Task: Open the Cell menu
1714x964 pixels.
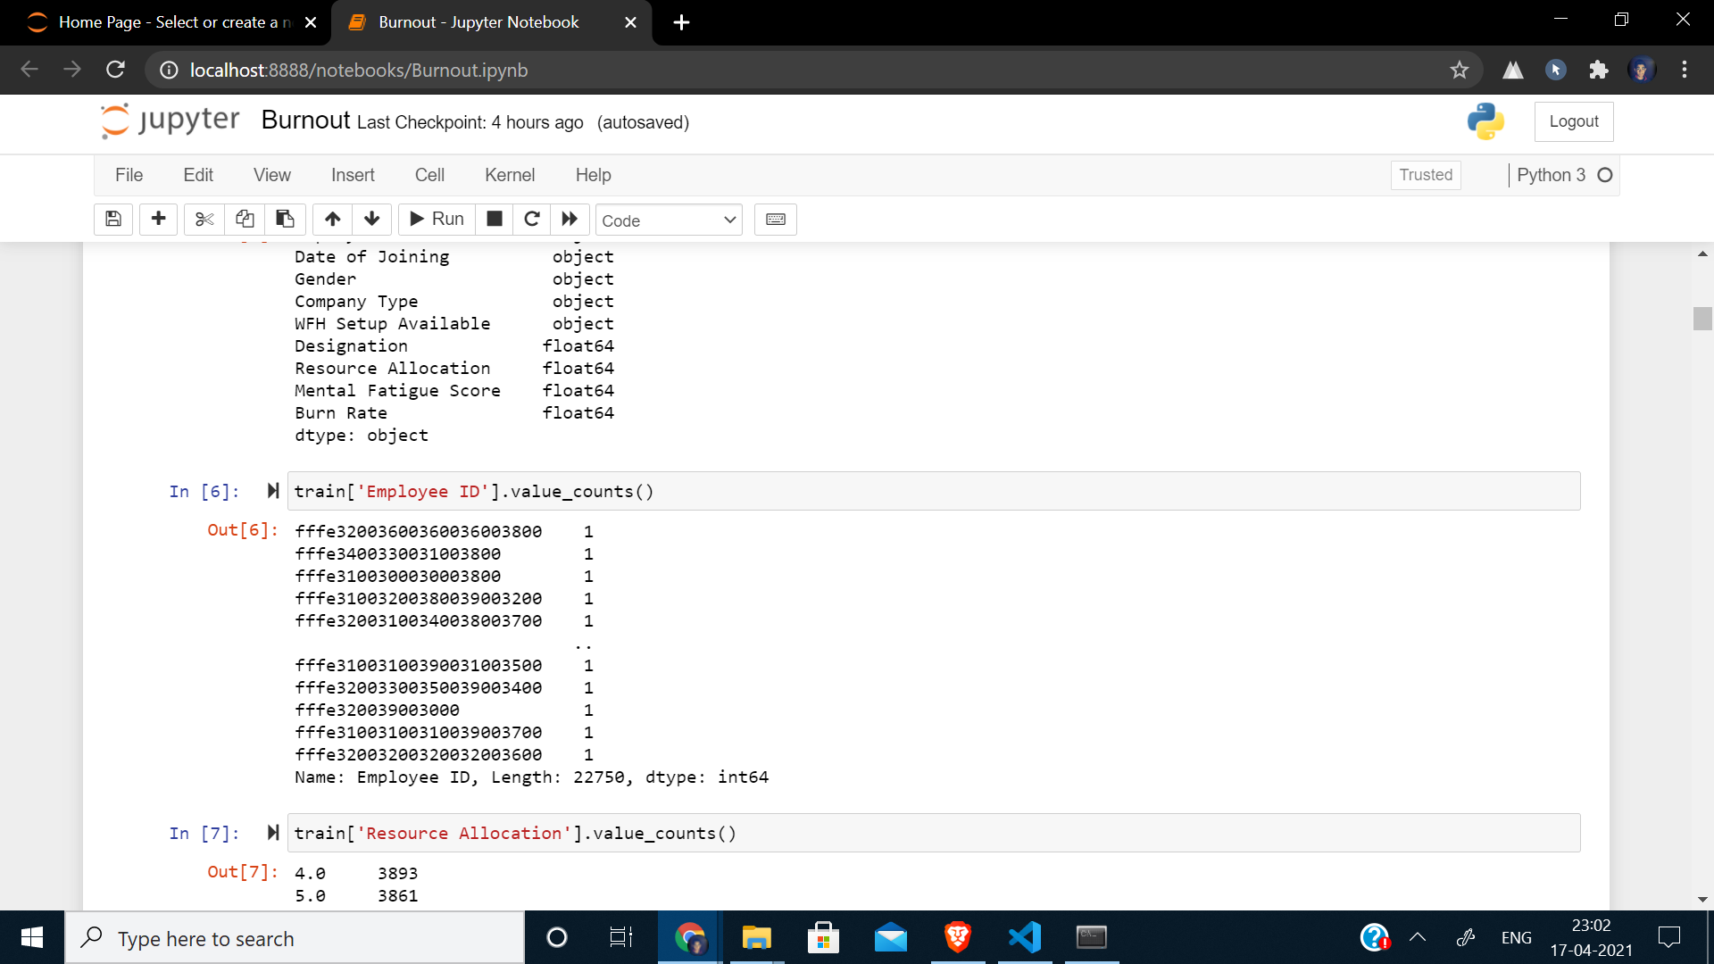Action: pos(428,175)
